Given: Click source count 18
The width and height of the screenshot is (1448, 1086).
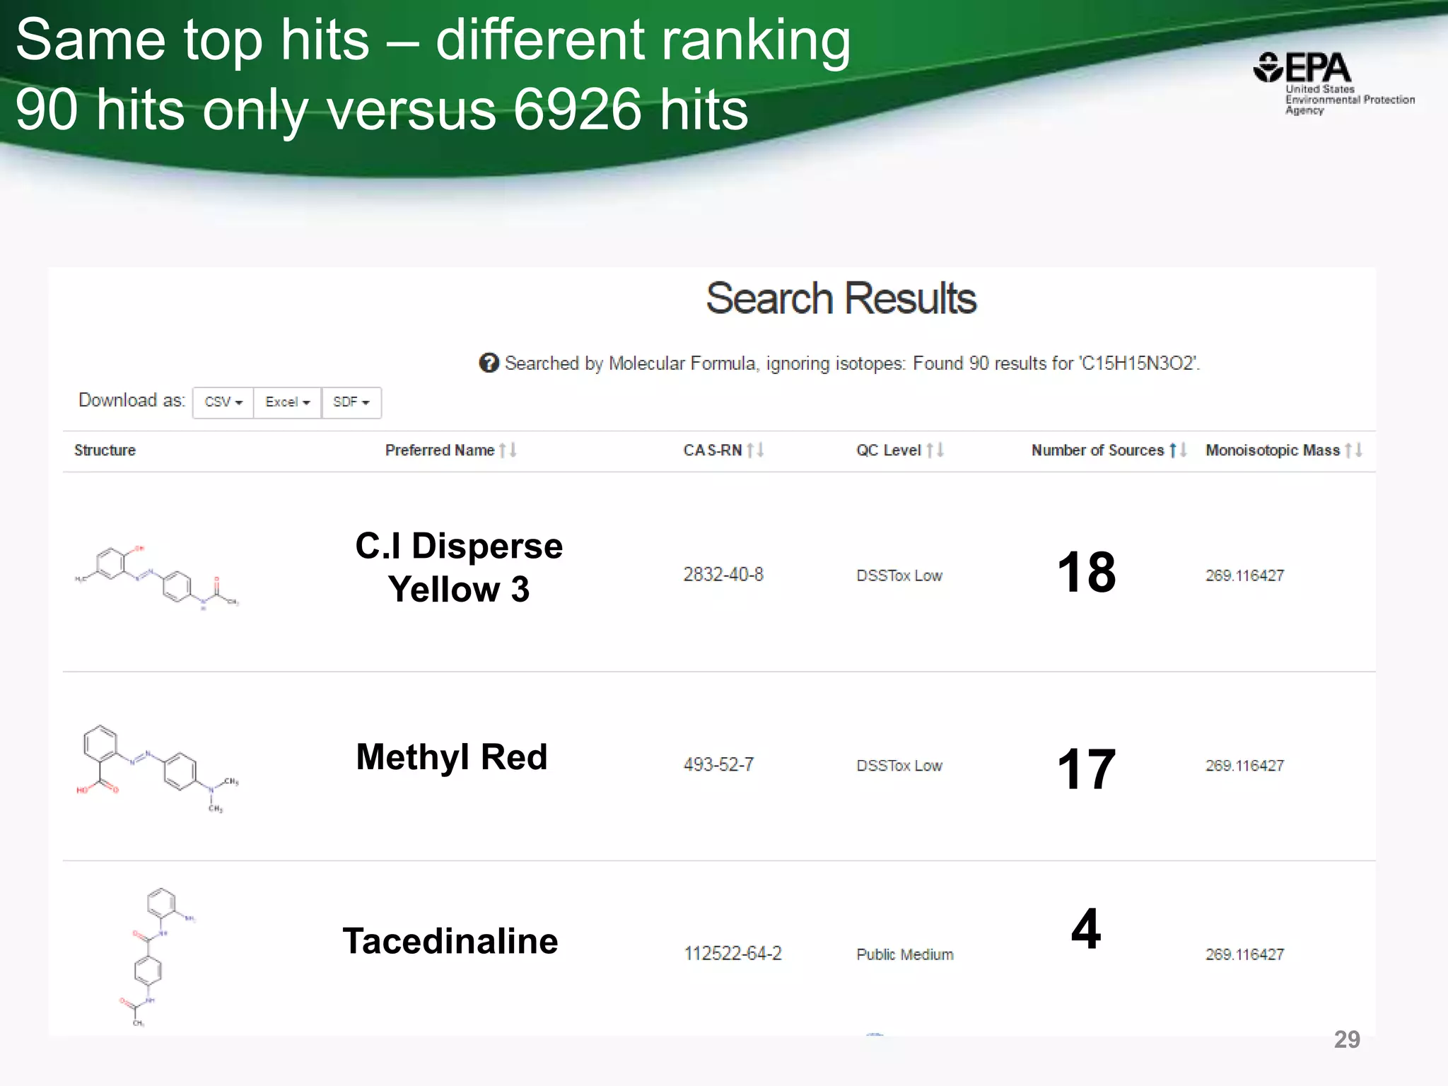Looking at the screenshot, I should pos(1087,572).
